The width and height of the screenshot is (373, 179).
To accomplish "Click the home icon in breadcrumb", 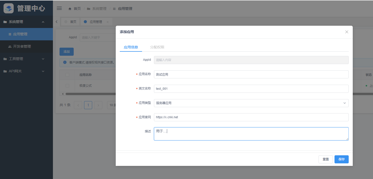I will (x=70, y=9).
